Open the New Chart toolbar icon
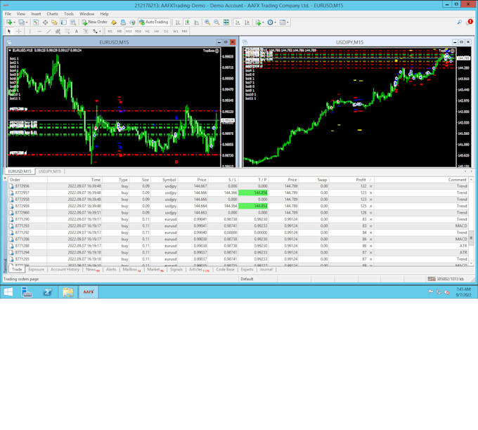This screenshot has width=478, height=430. (9, 22)
